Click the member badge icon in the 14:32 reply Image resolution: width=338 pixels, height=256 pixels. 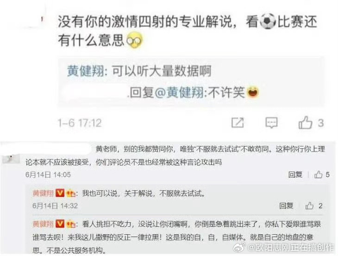point(70,194)
